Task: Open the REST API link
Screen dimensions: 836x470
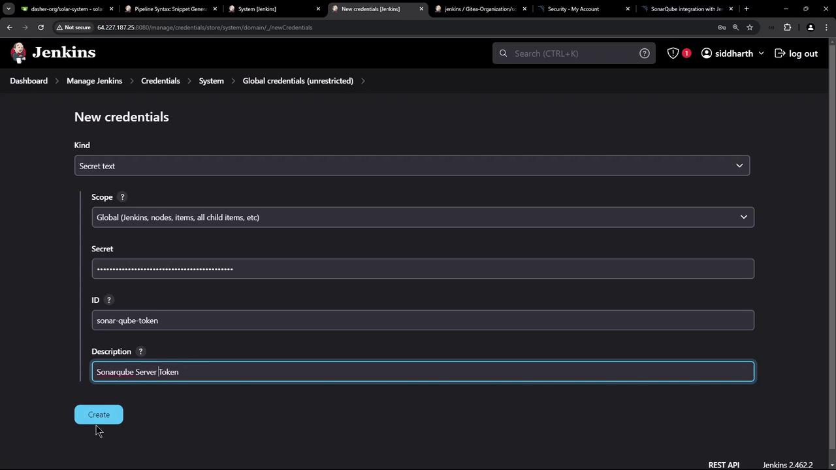Action: 724,465
